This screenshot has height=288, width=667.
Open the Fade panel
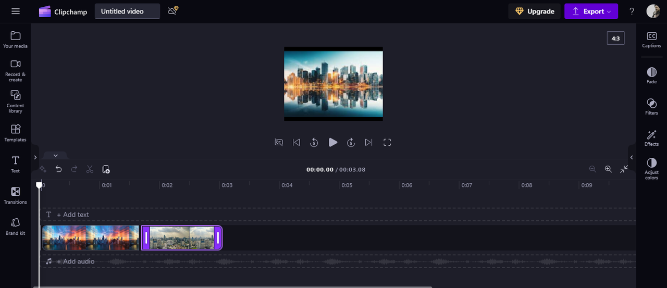(x=651, y=76)
